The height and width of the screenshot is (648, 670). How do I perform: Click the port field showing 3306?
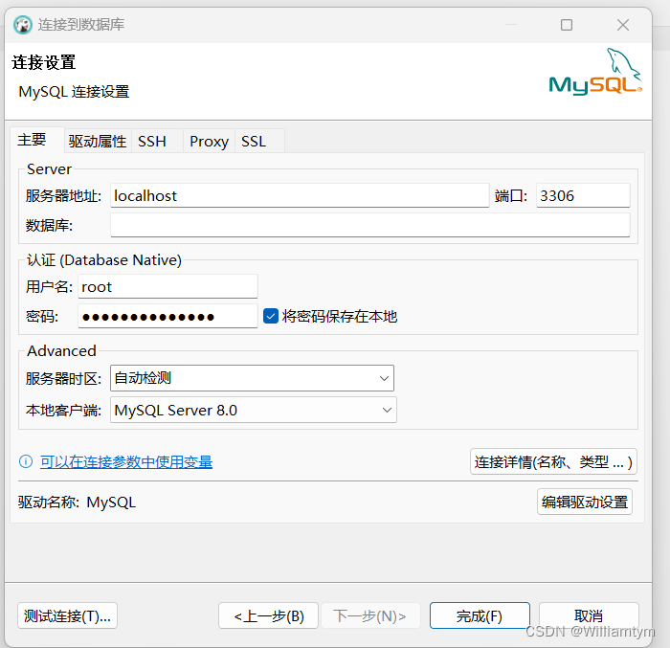click(x=583, y=196)
